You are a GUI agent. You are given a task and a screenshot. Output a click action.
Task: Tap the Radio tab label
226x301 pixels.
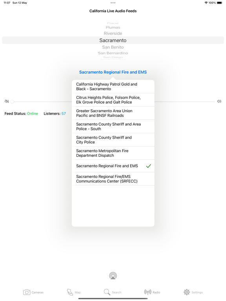click(x=157, y=292)
